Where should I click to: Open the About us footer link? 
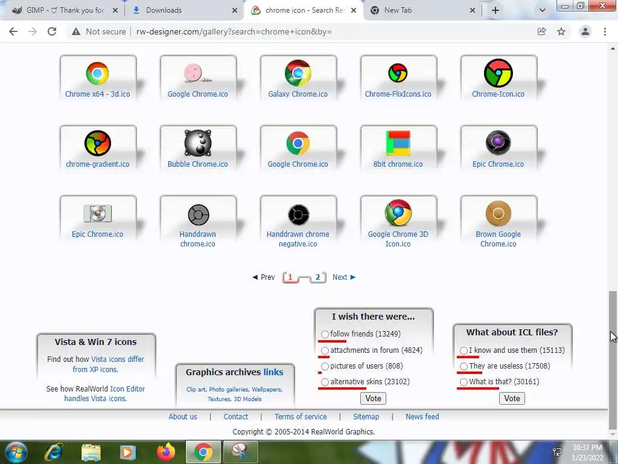[x=183, y=417]
